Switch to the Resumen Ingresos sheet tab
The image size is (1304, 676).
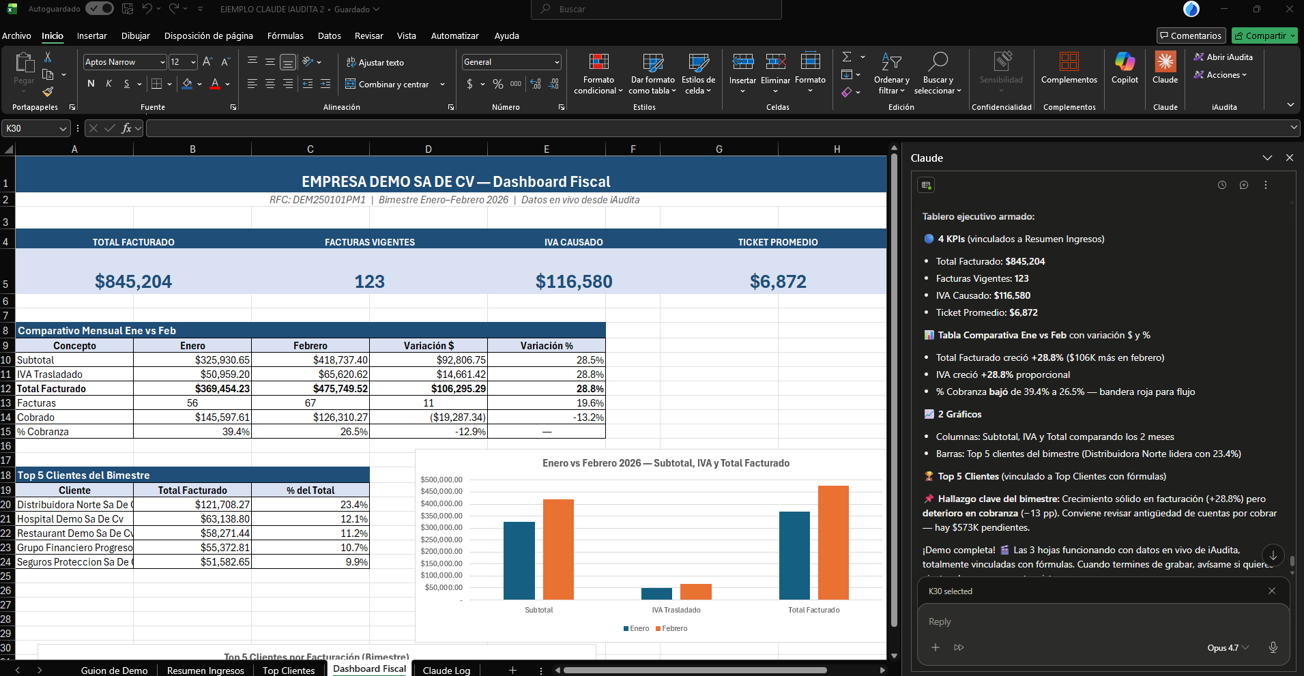(205, 670)
